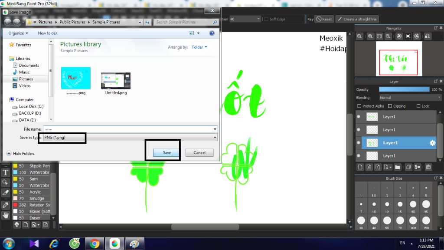Image resolution: width=444 pixels, height=250 pixels.
Task: Add a new brush with the blank page icon
Action: pyautogui.click(x=26, y=225)
